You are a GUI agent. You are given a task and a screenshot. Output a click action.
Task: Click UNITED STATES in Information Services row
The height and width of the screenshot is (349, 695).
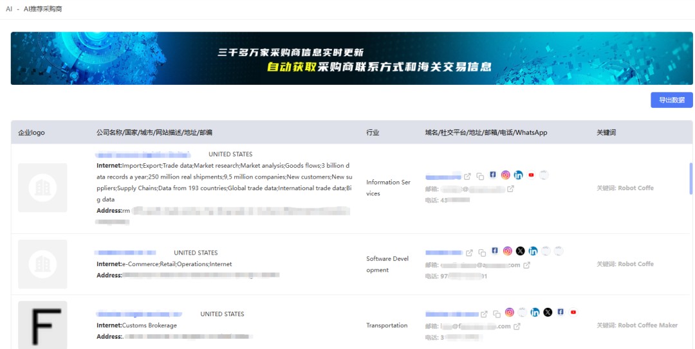230,154
